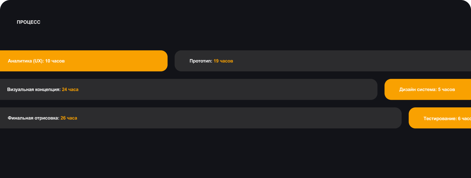
Task: Click the orange 24 часа value
Action: (x=70, y=89)
